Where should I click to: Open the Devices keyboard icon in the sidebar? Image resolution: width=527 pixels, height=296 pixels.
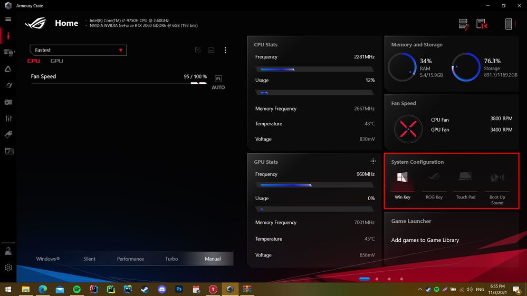click(x=8, y=52)
